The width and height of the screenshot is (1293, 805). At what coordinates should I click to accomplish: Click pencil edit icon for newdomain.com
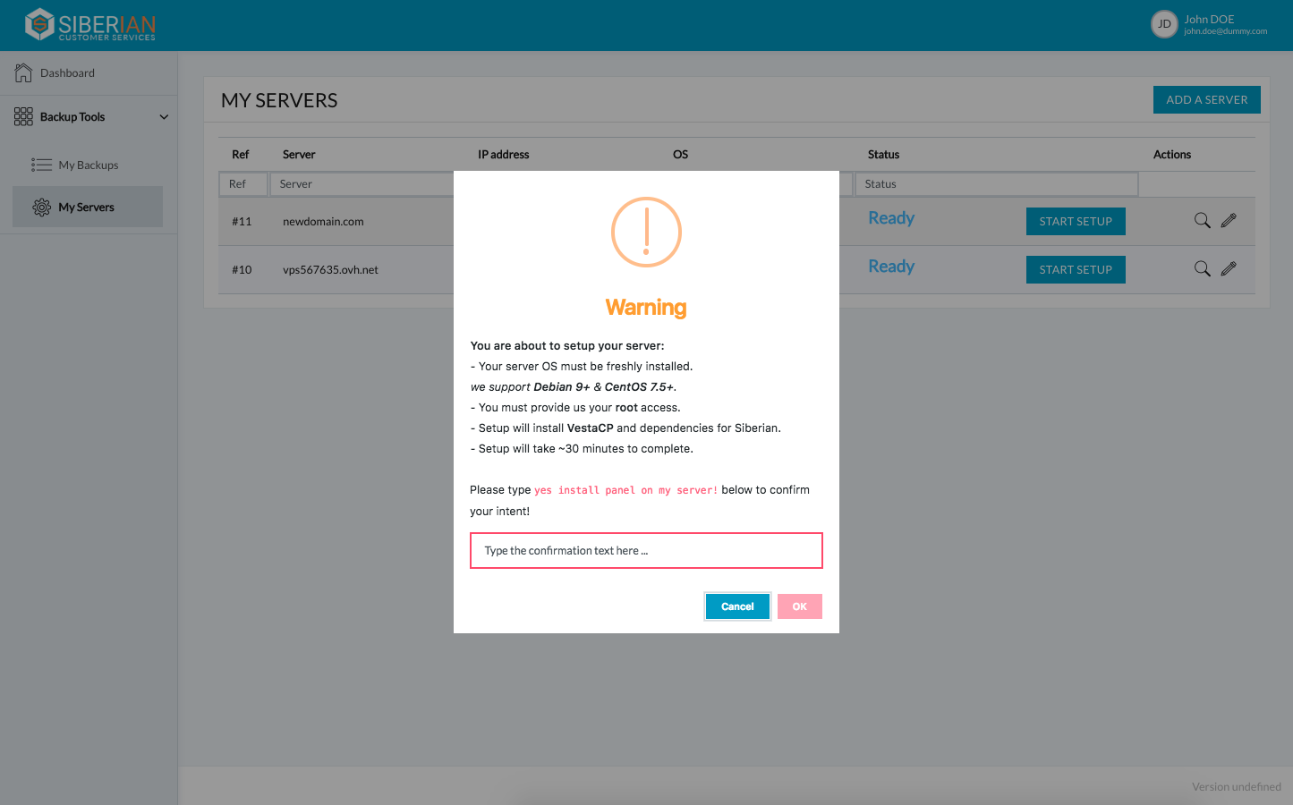(x=1229, y=221)
